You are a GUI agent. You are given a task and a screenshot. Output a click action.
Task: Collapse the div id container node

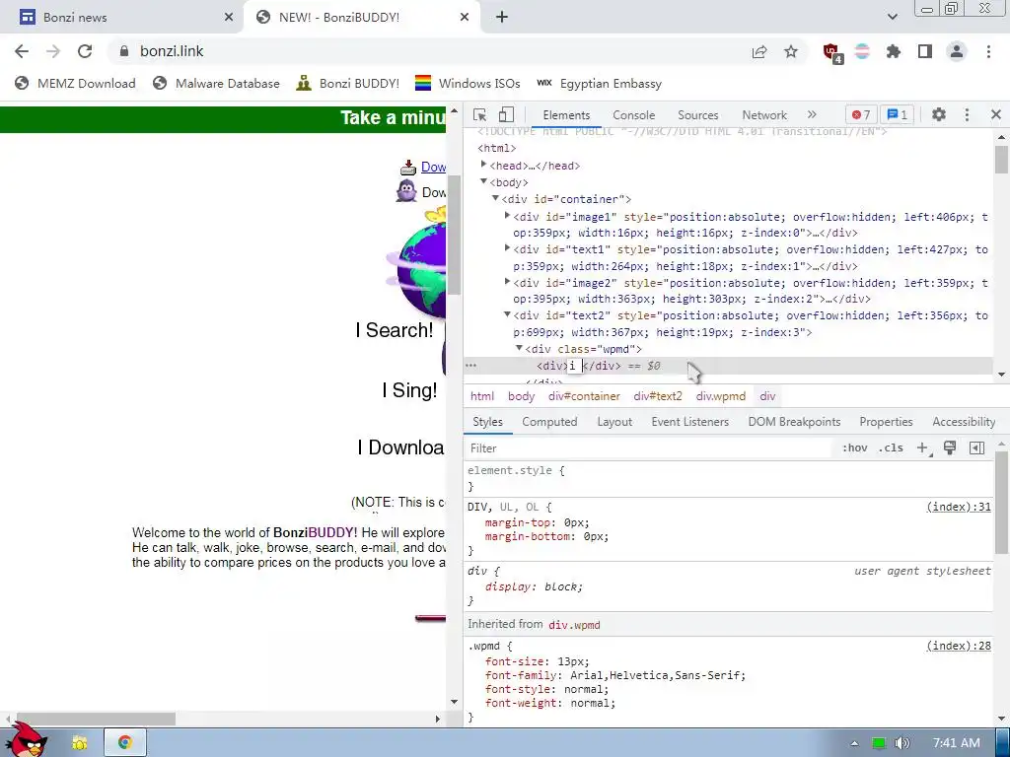pos(495,198)
